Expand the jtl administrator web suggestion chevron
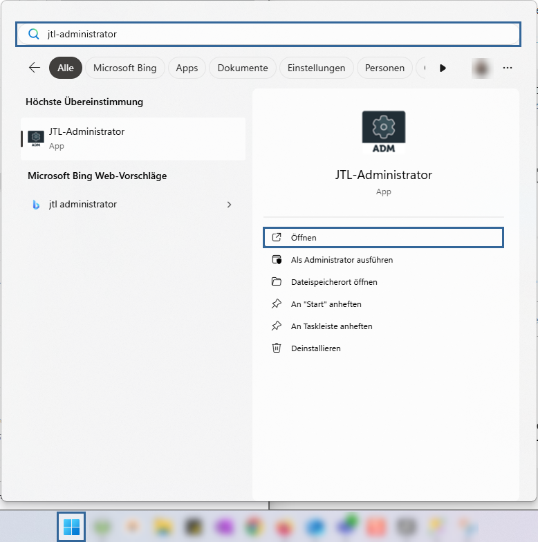Screen dimensions: 538x542 tap(230, 205)
